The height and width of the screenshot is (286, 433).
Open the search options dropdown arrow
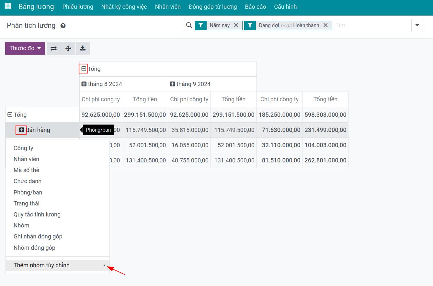(x=417, y=25)
